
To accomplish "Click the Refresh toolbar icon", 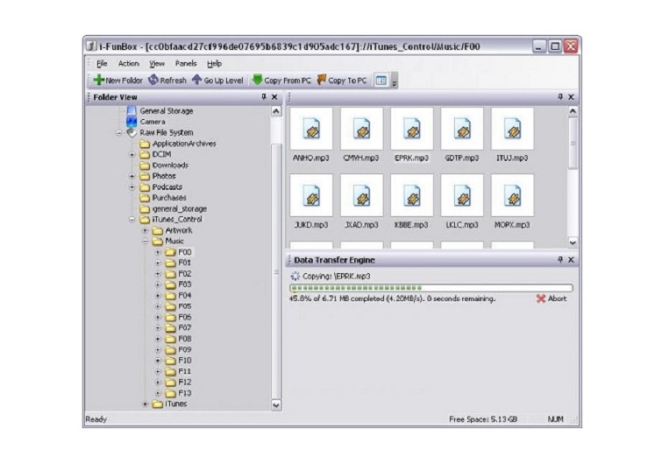I will [153, 81].
